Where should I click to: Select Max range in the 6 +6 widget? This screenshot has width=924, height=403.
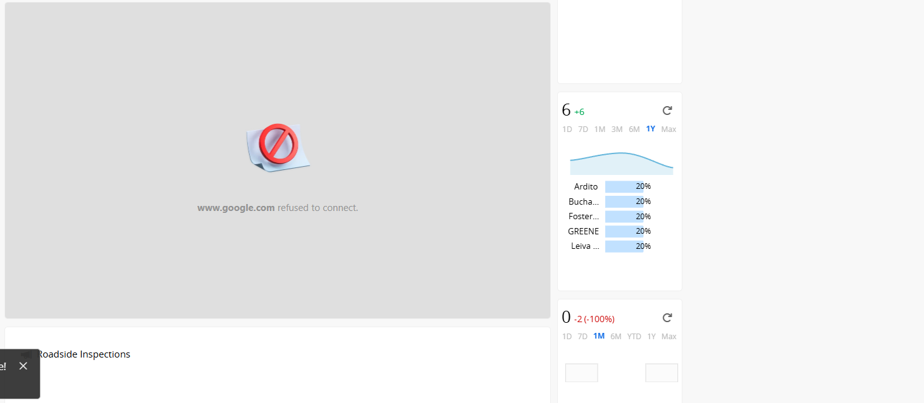click(668, 129)
